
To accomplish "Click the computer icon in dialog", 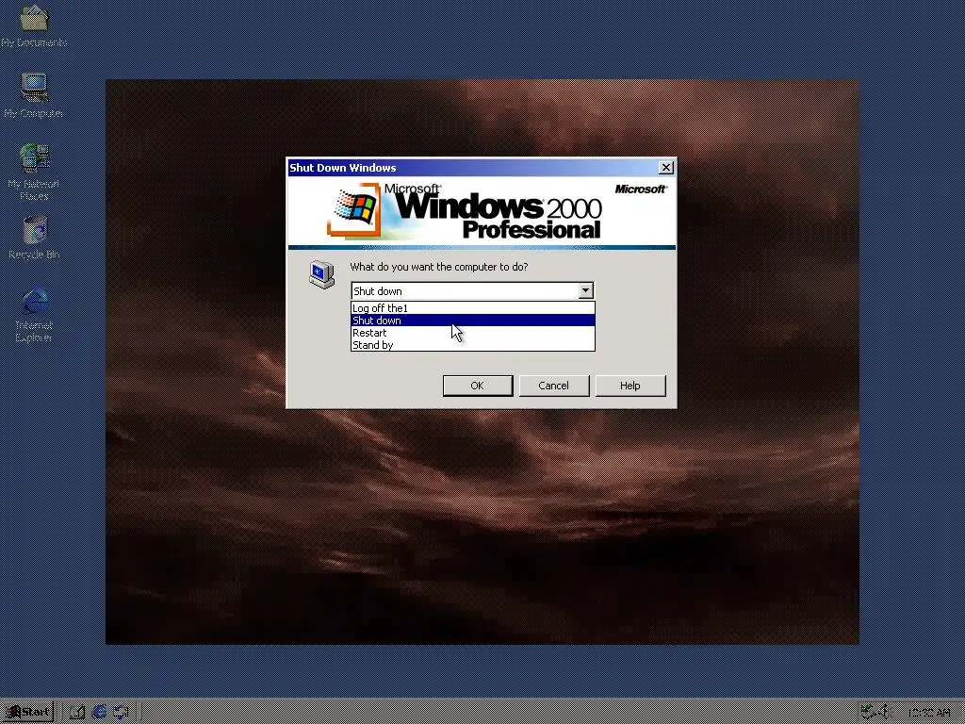I will [x=322, y=274].
